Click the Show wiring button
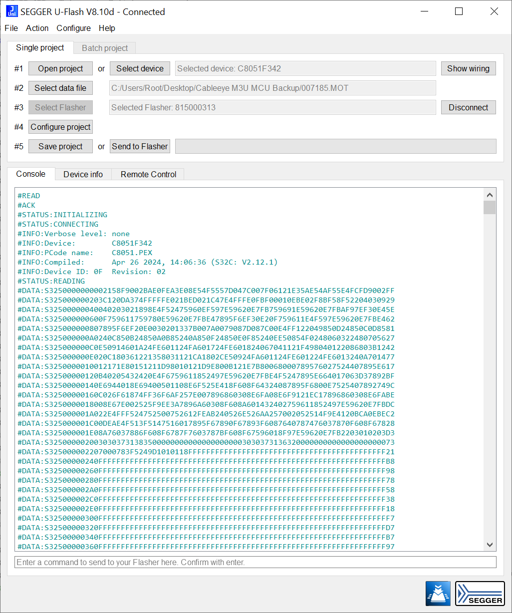 (468, 68)
